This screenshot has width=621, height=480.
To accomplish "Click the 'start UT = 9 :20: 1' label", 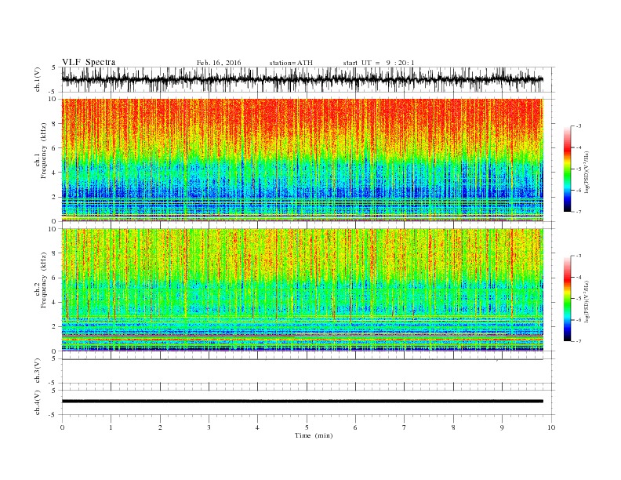I will coord(379,63).
